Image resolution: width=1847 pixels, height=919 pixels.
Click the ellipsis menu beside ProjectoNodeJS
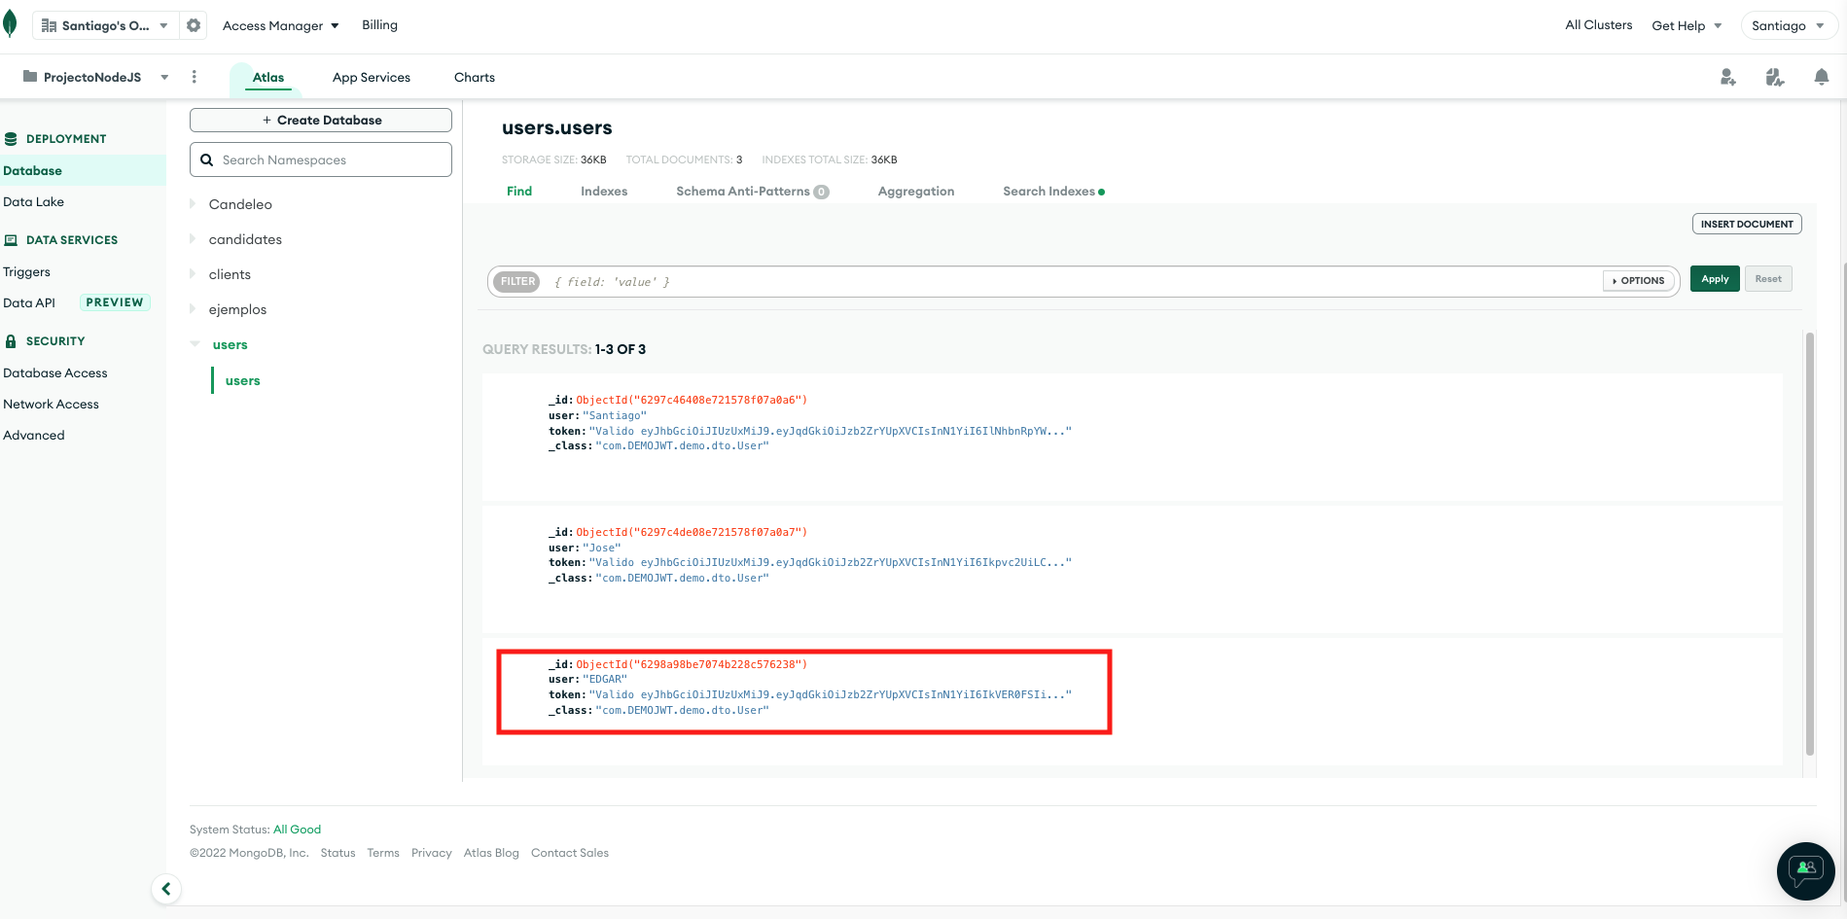tap(195, 76)
